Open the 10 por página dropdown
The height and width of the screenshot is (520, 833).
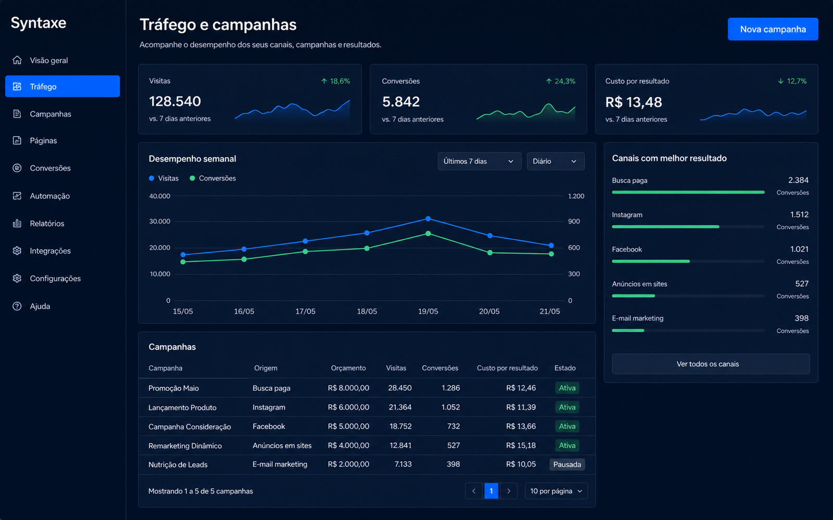(556, 491)
